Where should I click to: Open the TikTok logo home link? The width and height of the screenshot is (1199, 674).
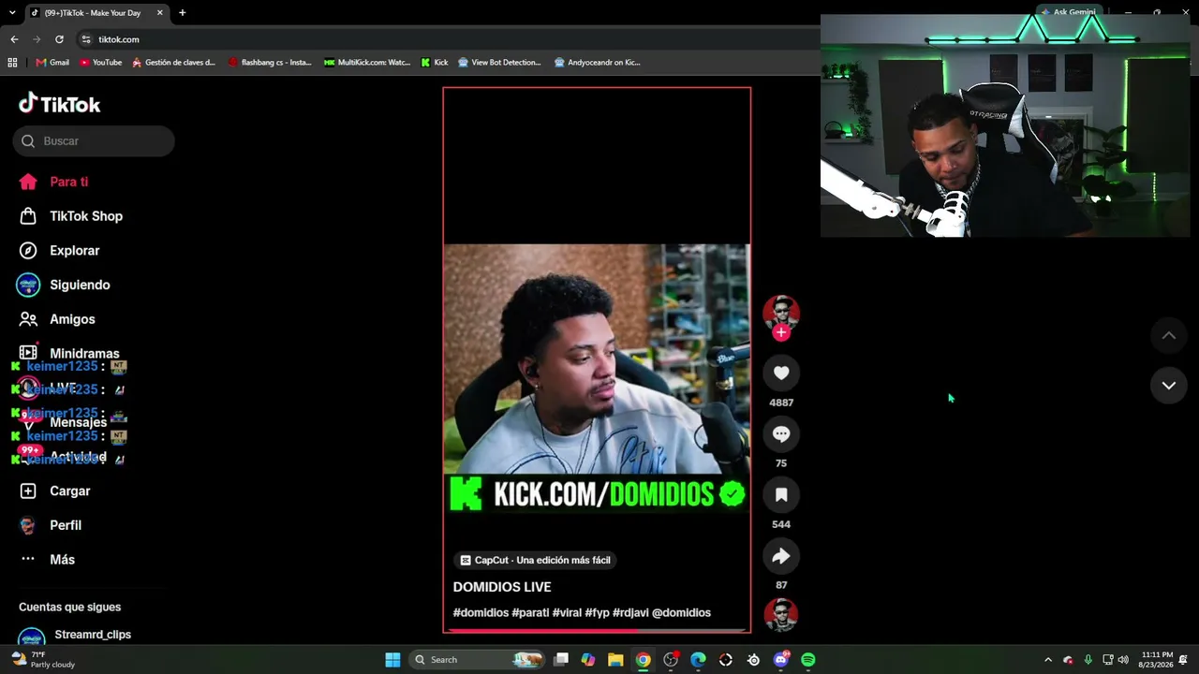click(x=59, y=104)
